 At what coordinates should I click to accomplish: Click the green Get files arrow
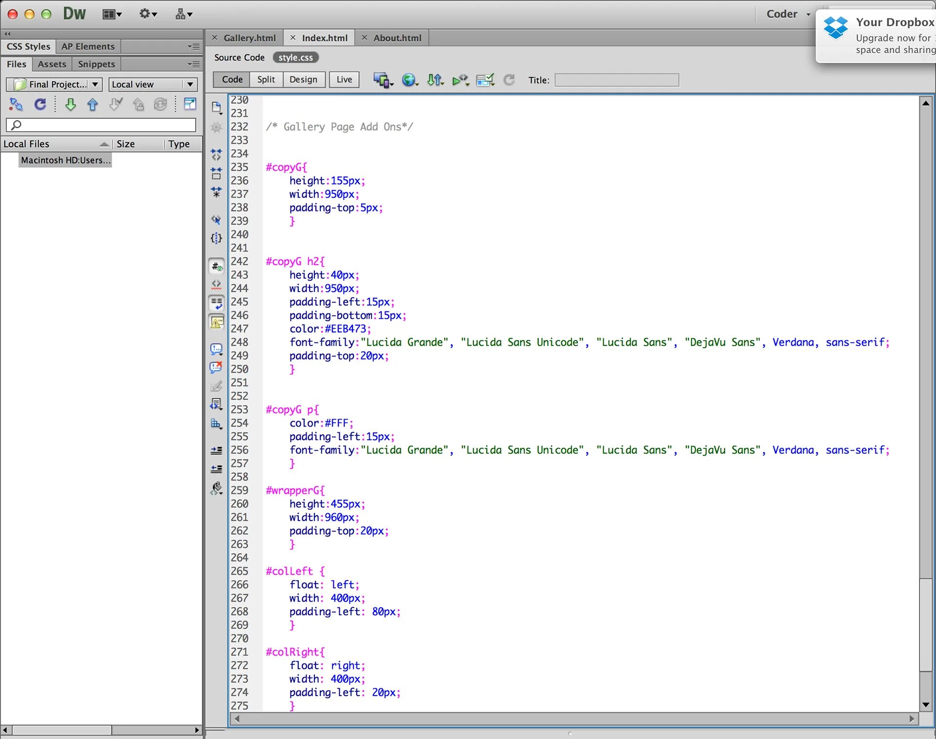coord(70,104)
